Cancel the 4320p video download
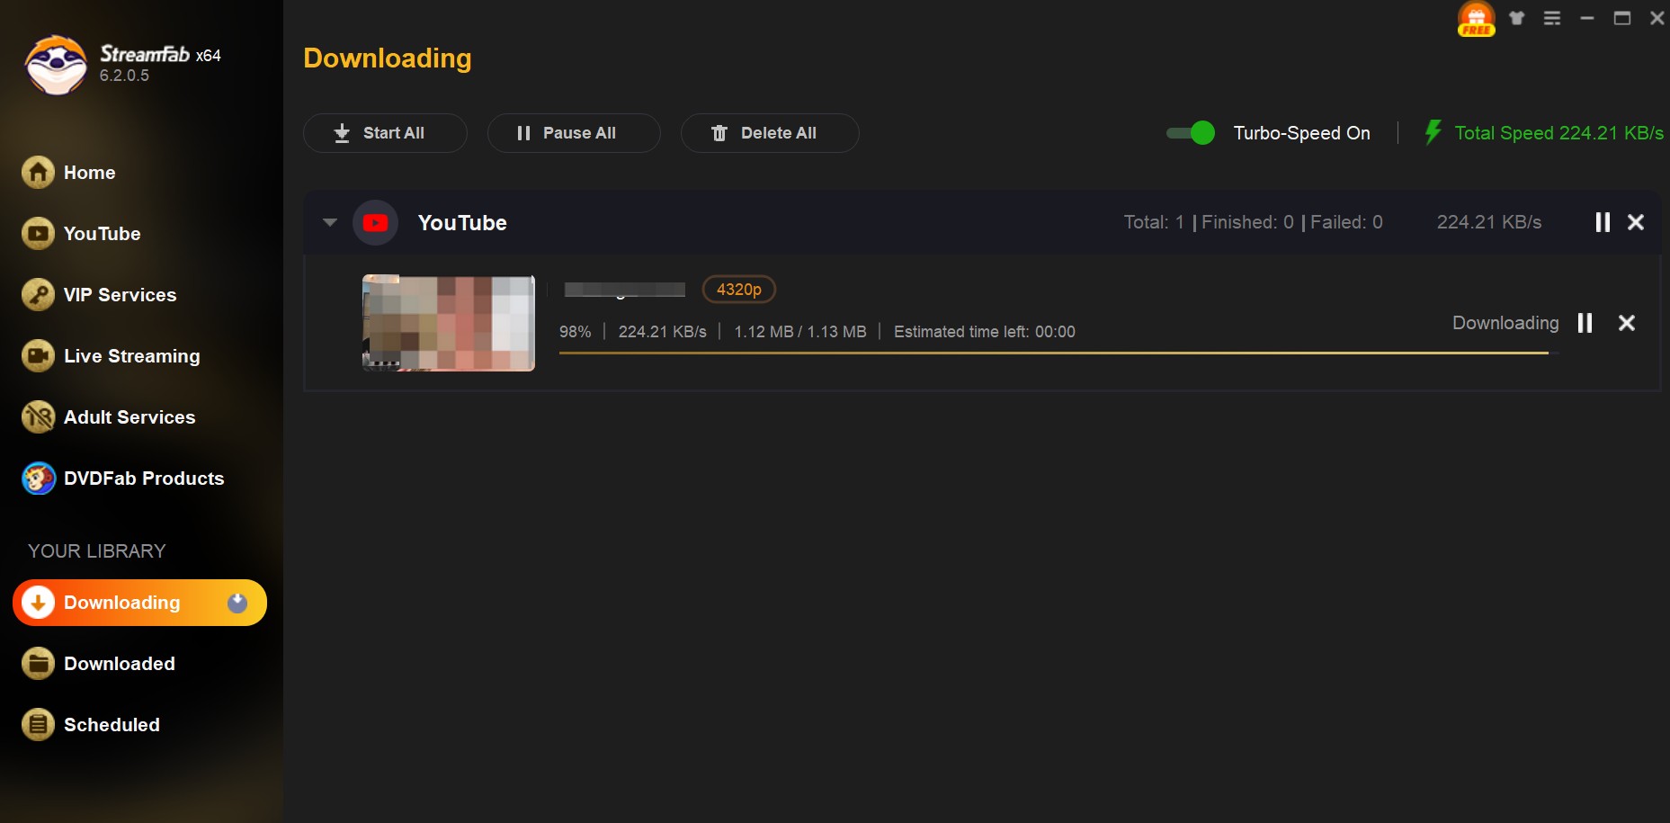The height and width of the screenshot is (823, 1670). pyautogui.click(x=1627, y=323)
